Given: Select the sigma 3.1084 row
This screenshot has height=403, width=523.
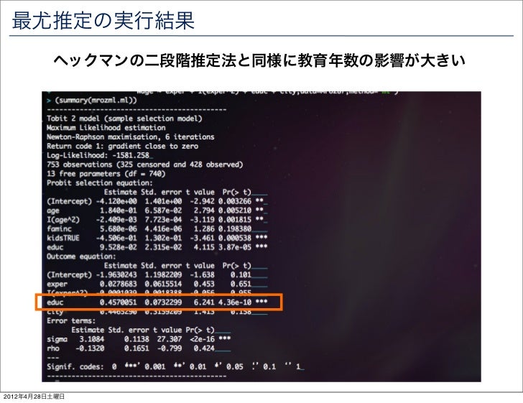Looking at the screenshot, I should 139,339.
